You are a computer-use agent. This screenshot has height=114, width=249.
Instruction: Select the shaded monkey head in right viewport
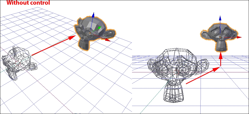coord(219,37)
